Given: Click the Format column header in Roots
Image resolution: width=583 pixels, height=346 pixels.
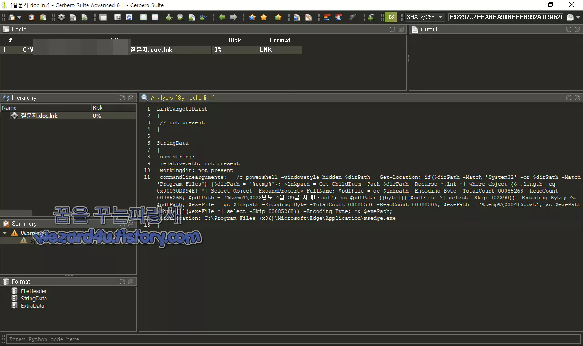Looking at the screenshot, I should [280, 40].
